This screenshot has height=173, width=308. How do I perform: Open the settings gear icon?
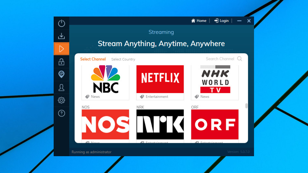click(62, 100)
